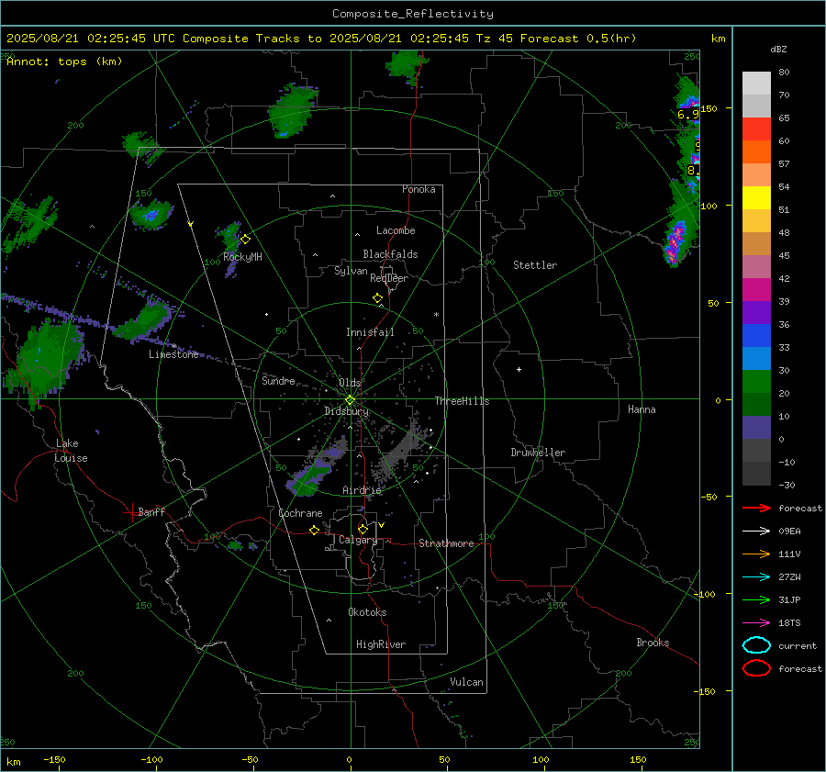This screenshot has width=826, height=772.
Task: Click the yellow diamond marker near RockyMH
Action: pos(245,240)
